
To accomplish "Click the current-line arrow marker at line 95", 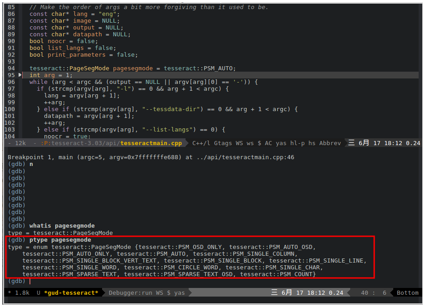I will point(20,75).
